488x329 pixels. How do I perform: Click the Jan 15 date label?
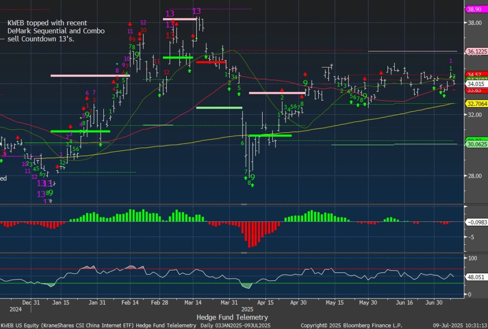(x=61, y=302)
